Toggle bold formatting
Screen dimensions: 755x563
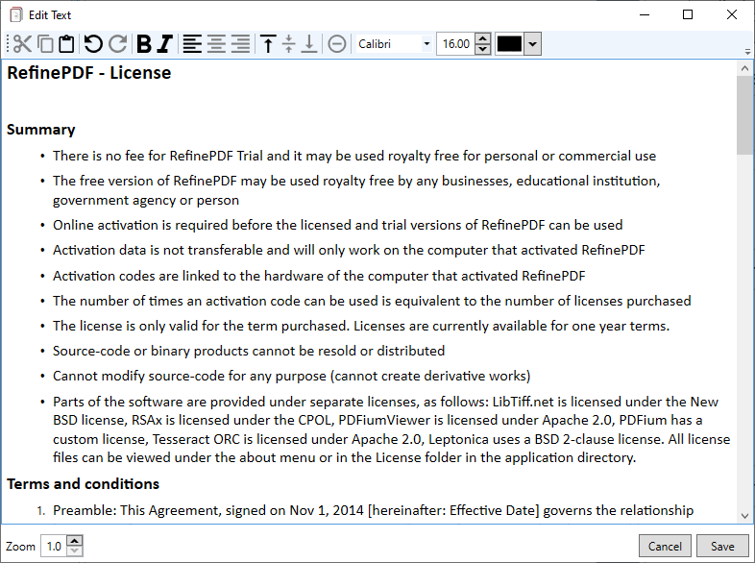tap(144, 44)
